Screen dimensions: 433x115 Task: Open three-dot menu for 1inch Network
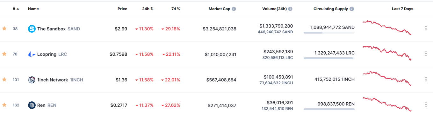(426, 79)
